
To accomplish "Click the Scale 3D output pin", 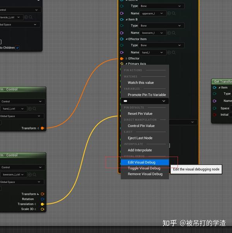I will tap(43, 209).
